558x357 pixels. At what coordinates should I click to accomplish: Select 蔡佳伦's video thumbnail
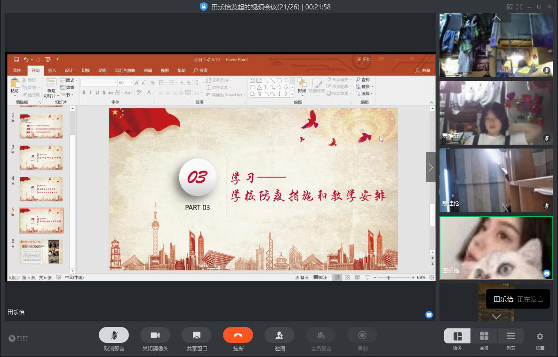click(496, 180)
